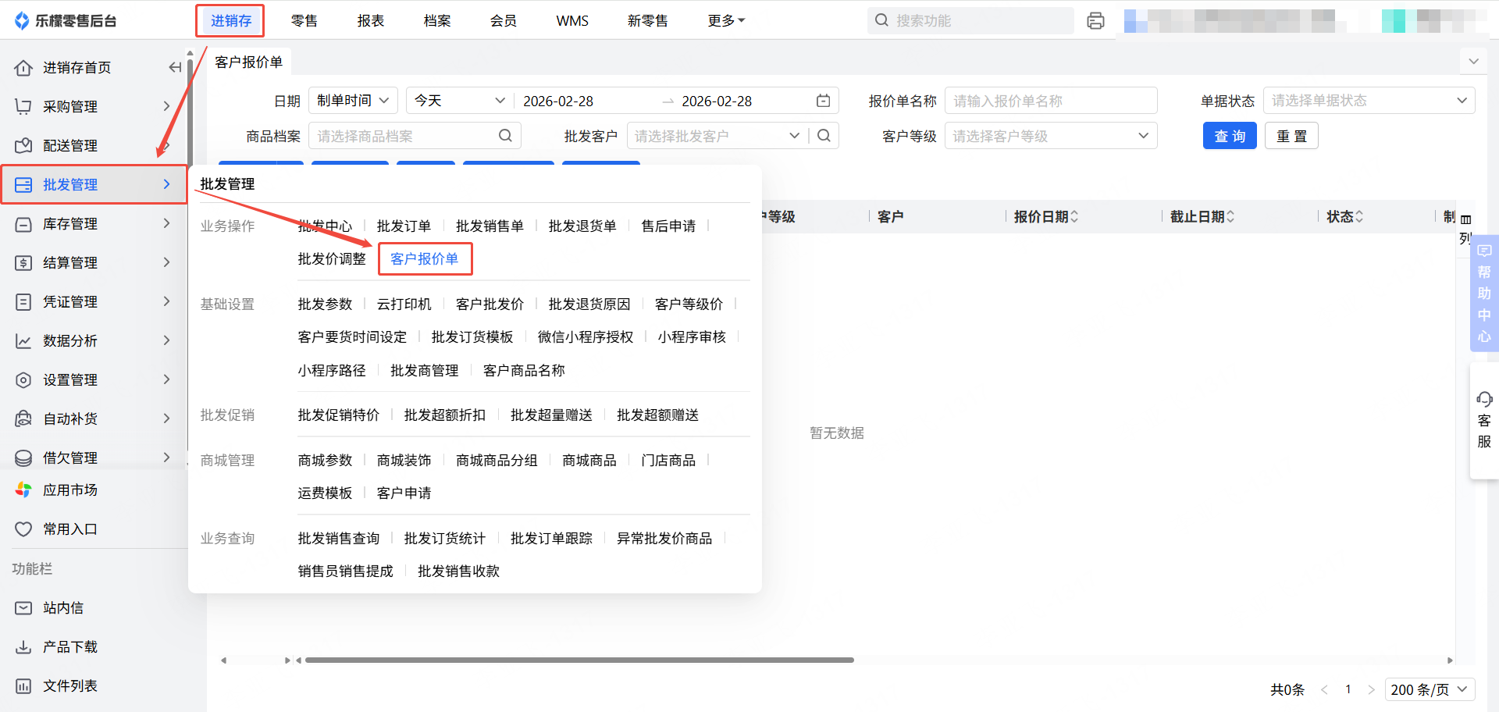This screenshot has width=1499, height=712.
Task: Focus the 搜索功能 search box
Action: point(970,21)
